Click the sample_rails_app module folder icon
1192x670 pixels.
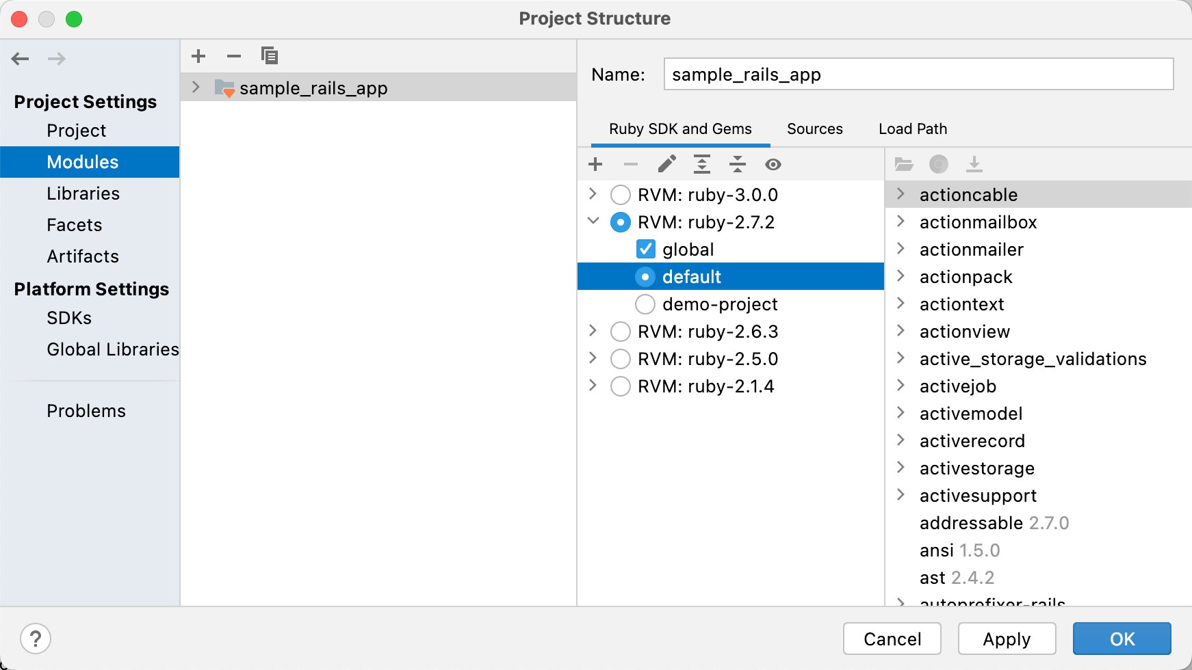click(224, 88)
